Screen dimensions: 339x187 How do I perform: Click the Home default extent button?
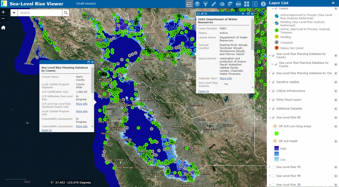[3, 27]
